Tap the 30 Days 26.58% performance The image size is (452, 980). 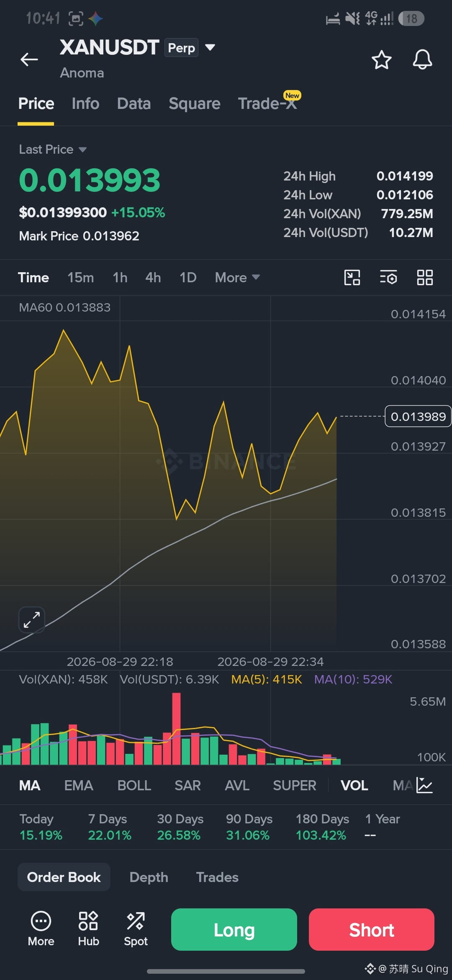(x=180, y=827)
